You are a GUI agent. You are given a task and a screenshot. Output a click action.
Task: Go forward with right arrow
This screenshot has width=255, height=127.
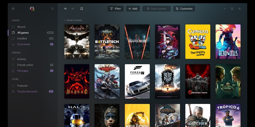tap(73, 8)
